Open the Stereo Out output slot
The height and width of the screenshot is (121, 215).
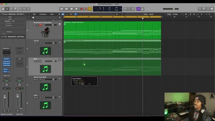point(7,76)
